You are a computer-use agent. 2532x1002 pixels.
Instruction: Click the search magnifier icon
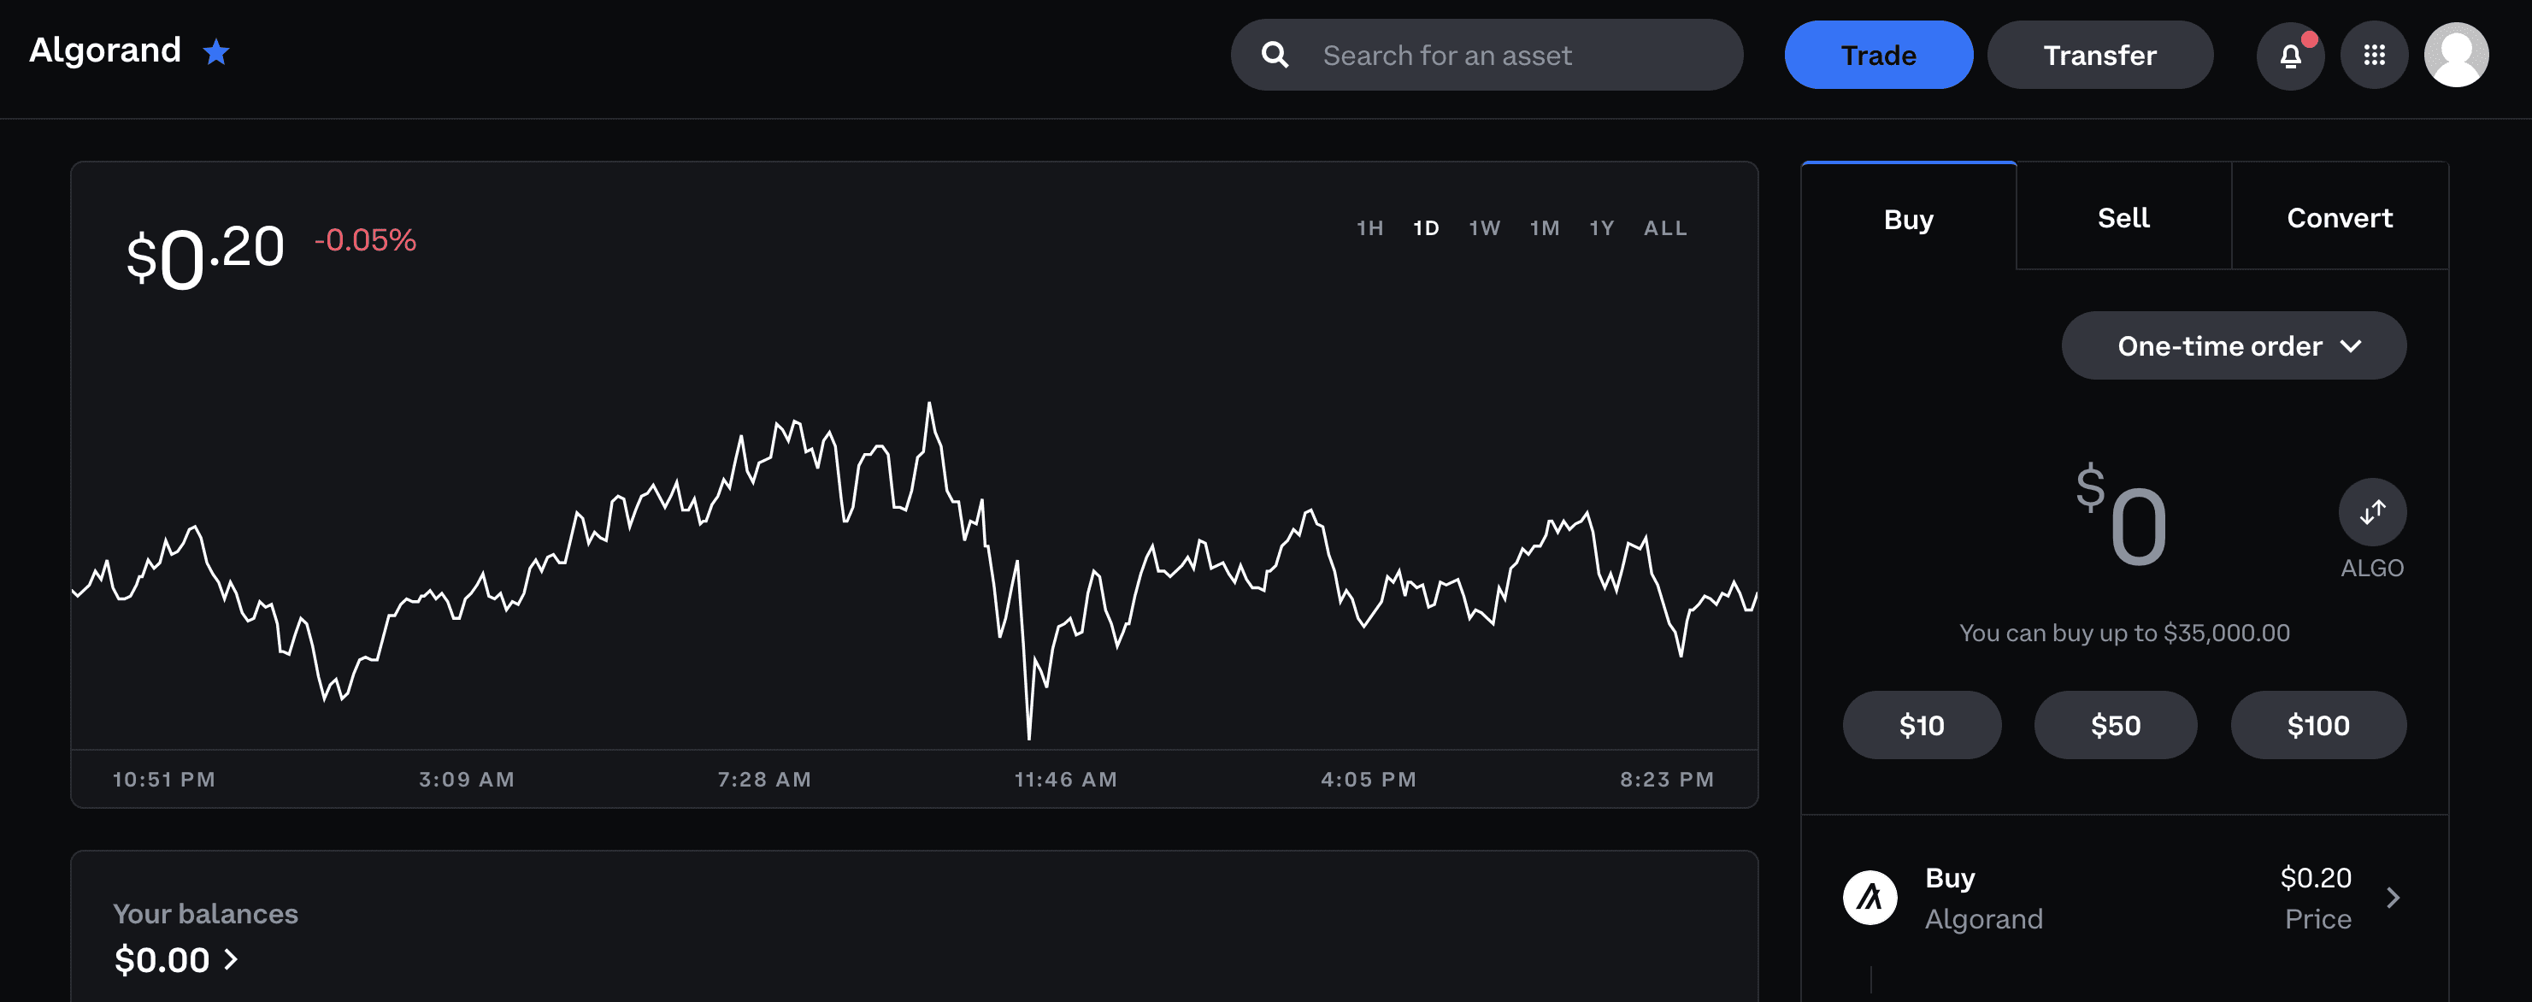pyautogui.click(x=1275, y=55)
